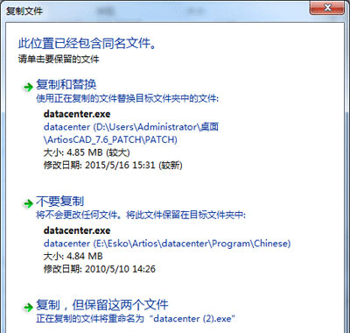This screenshot has width=350, height=333.
Task: Click the E:\Esko\Artios destination path text
Action: click(x=167, y=244)
